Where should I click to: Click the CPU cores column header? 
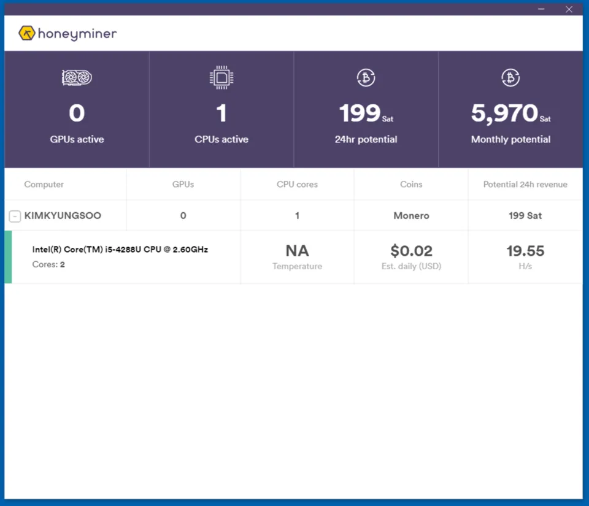[297, 185]
